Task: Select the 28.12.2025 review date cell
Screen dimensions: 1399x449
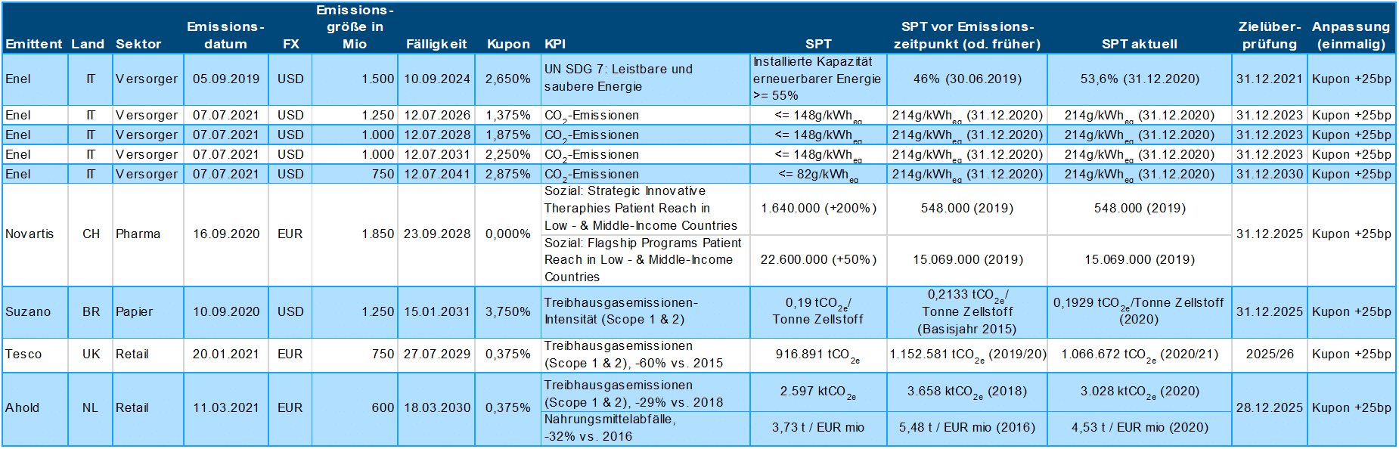Action: tap(1269, 408)
